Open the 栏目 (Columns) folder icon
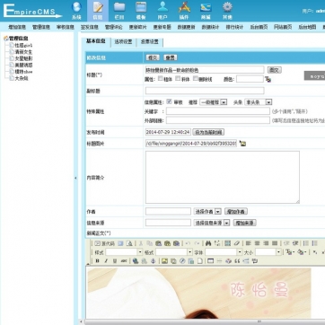The image size is (325, 325). coord(119,11)
